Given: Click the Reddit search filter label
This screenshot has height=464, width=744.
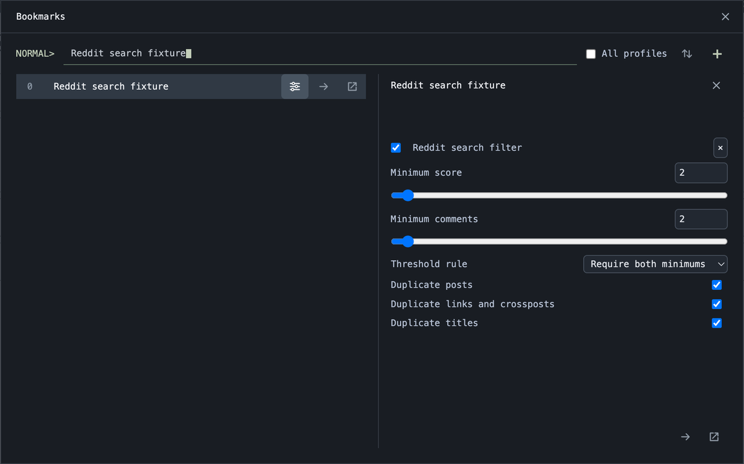Looking at the screenshot, I should pos(467,147).
